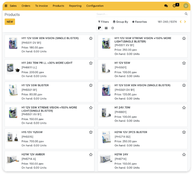Open the activities clock icon
193x175 pixels.
click(x=174, y=6)
